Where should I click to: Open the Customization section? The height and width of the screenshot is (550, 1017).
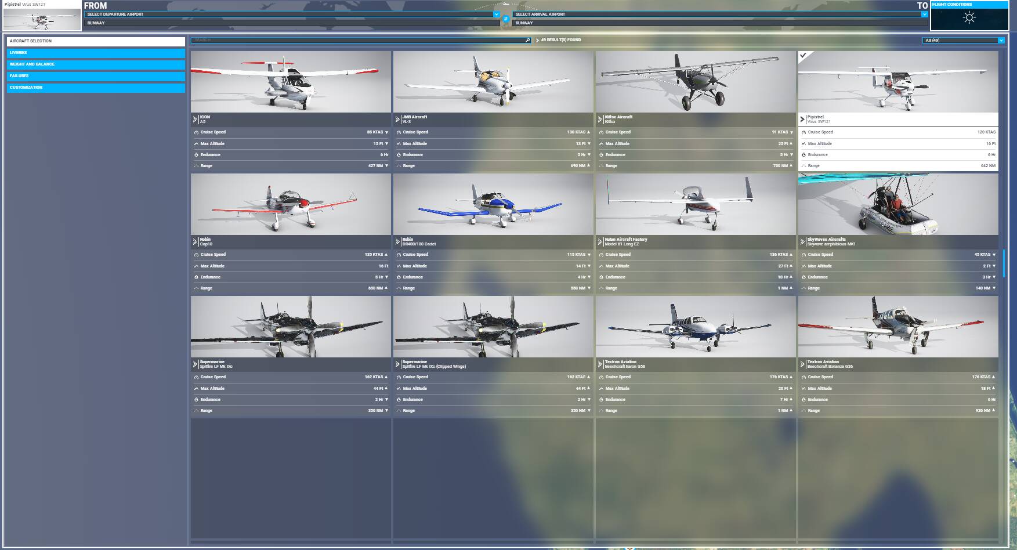pyautogui.click(x=96, y=88)
